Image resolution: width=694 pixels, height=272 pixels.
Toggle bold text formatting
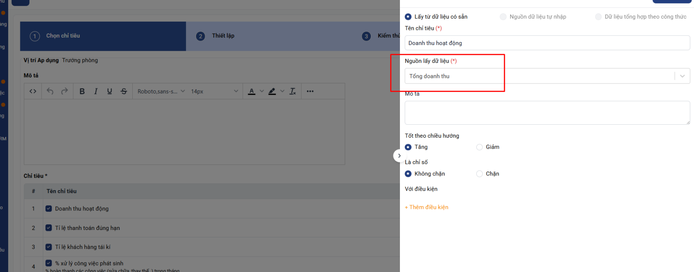(x=82, y=91)
